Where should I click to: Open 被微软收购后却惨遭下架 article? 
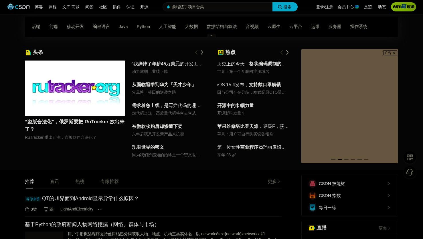pos(157,126)
